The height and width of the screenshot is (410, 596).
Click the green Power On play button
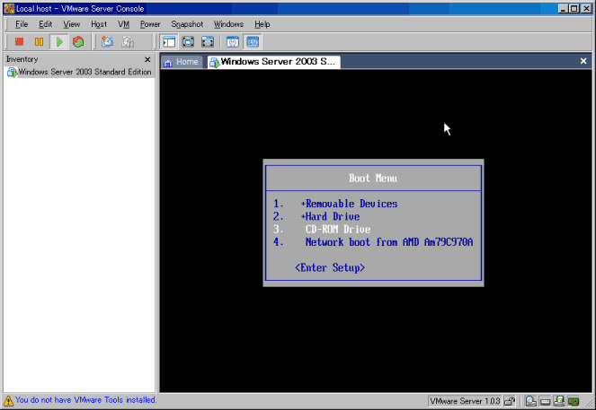(x=59, y=42)
